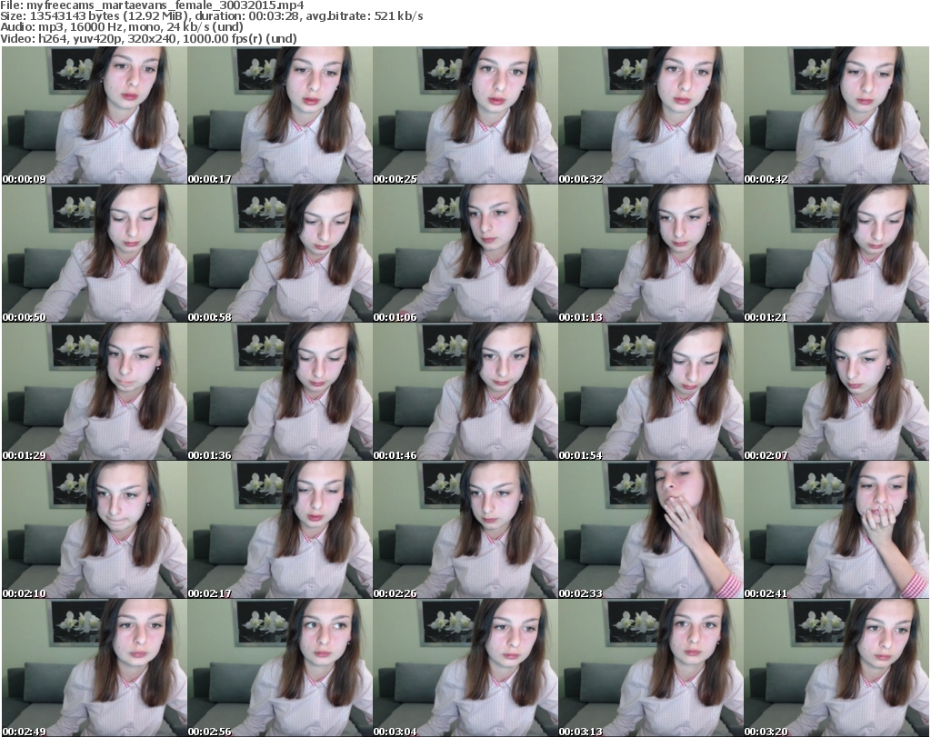Choose the thumbnail marked 00:02:10
The width and height of the screenshot is (931, 737).
[x=95, y=530]
